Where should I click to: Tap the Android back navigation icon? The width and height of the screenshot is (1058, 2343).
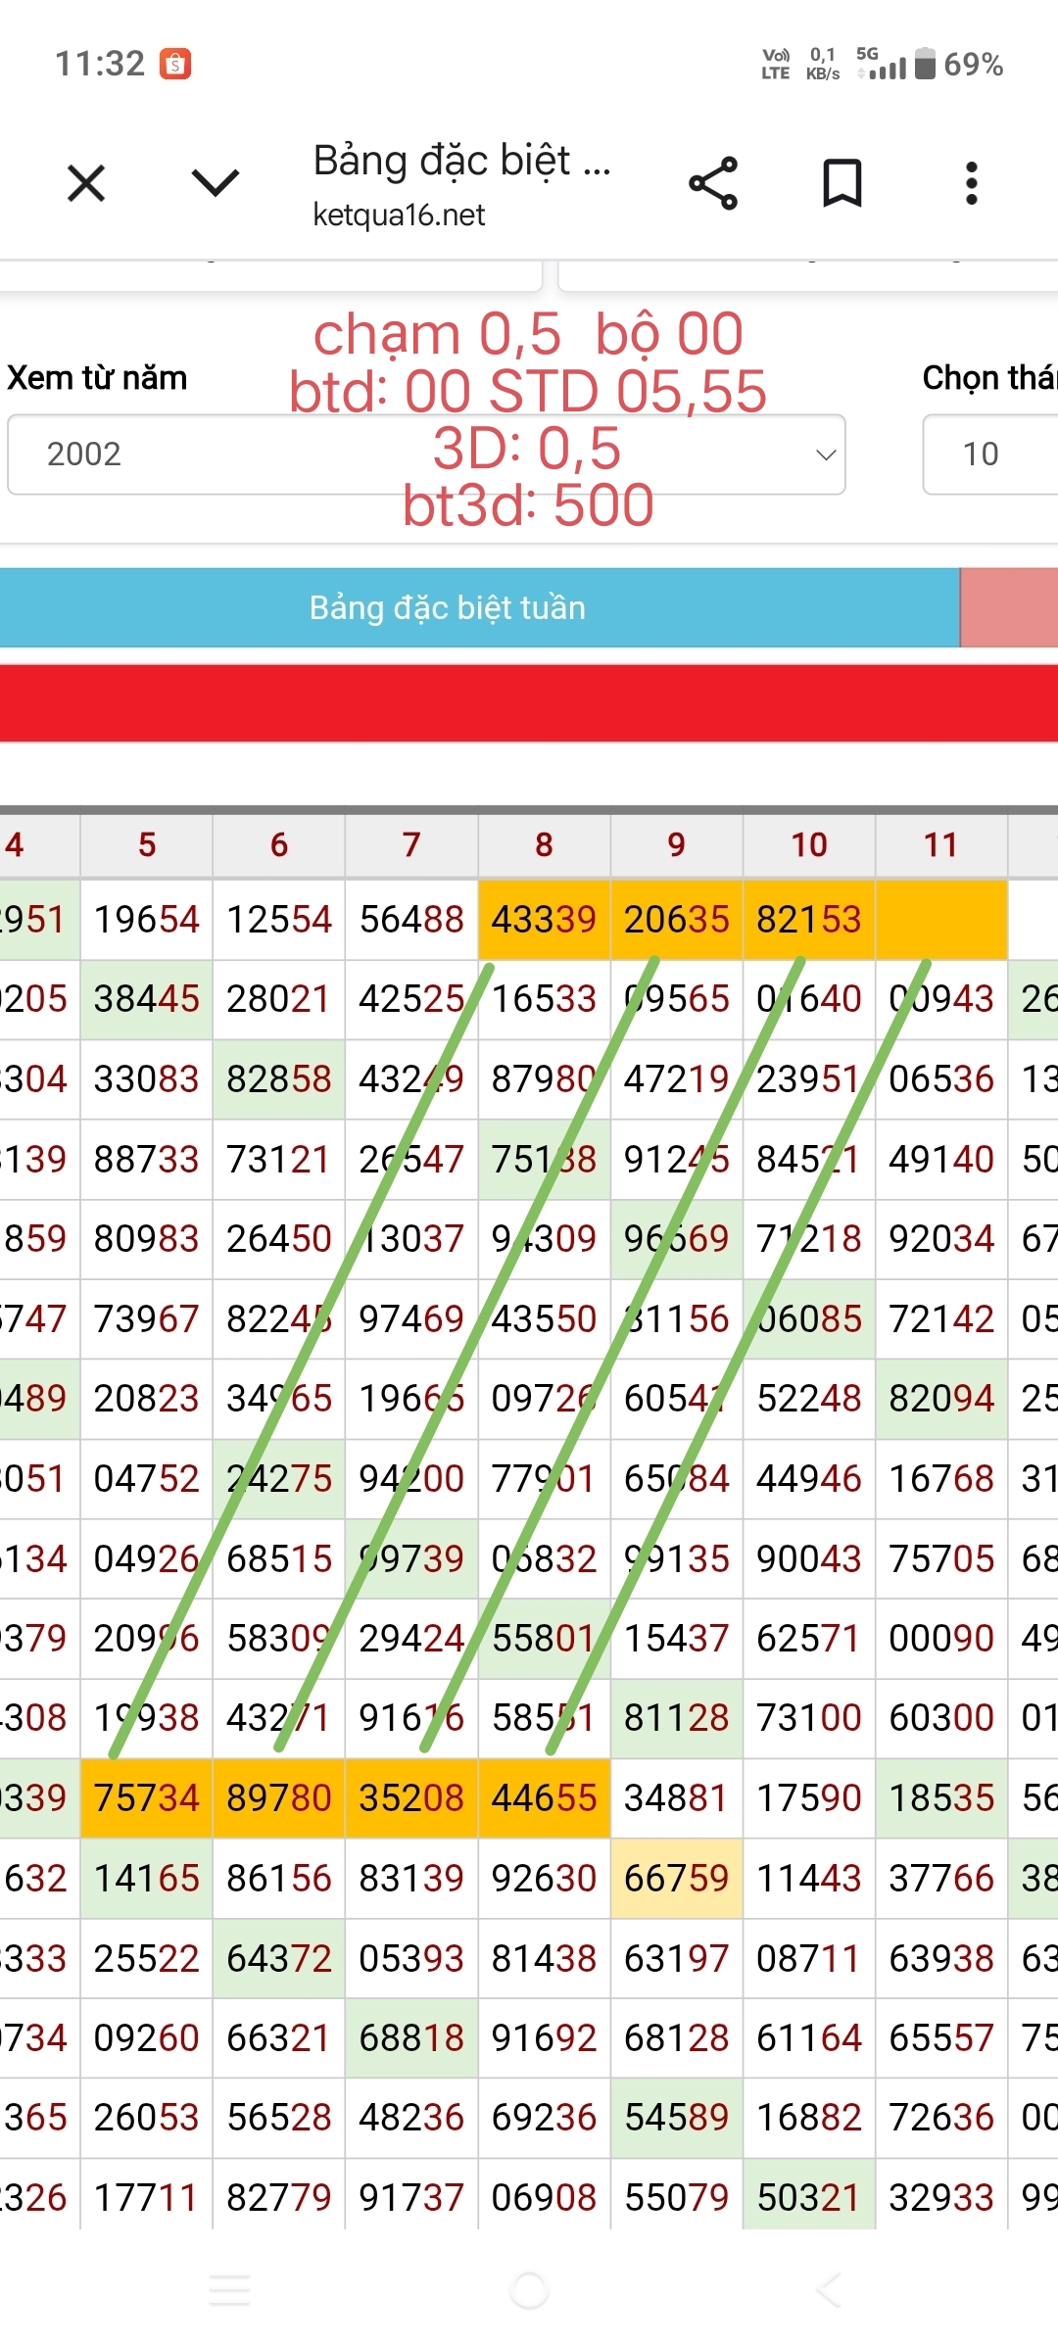[x=829, y=2290]
